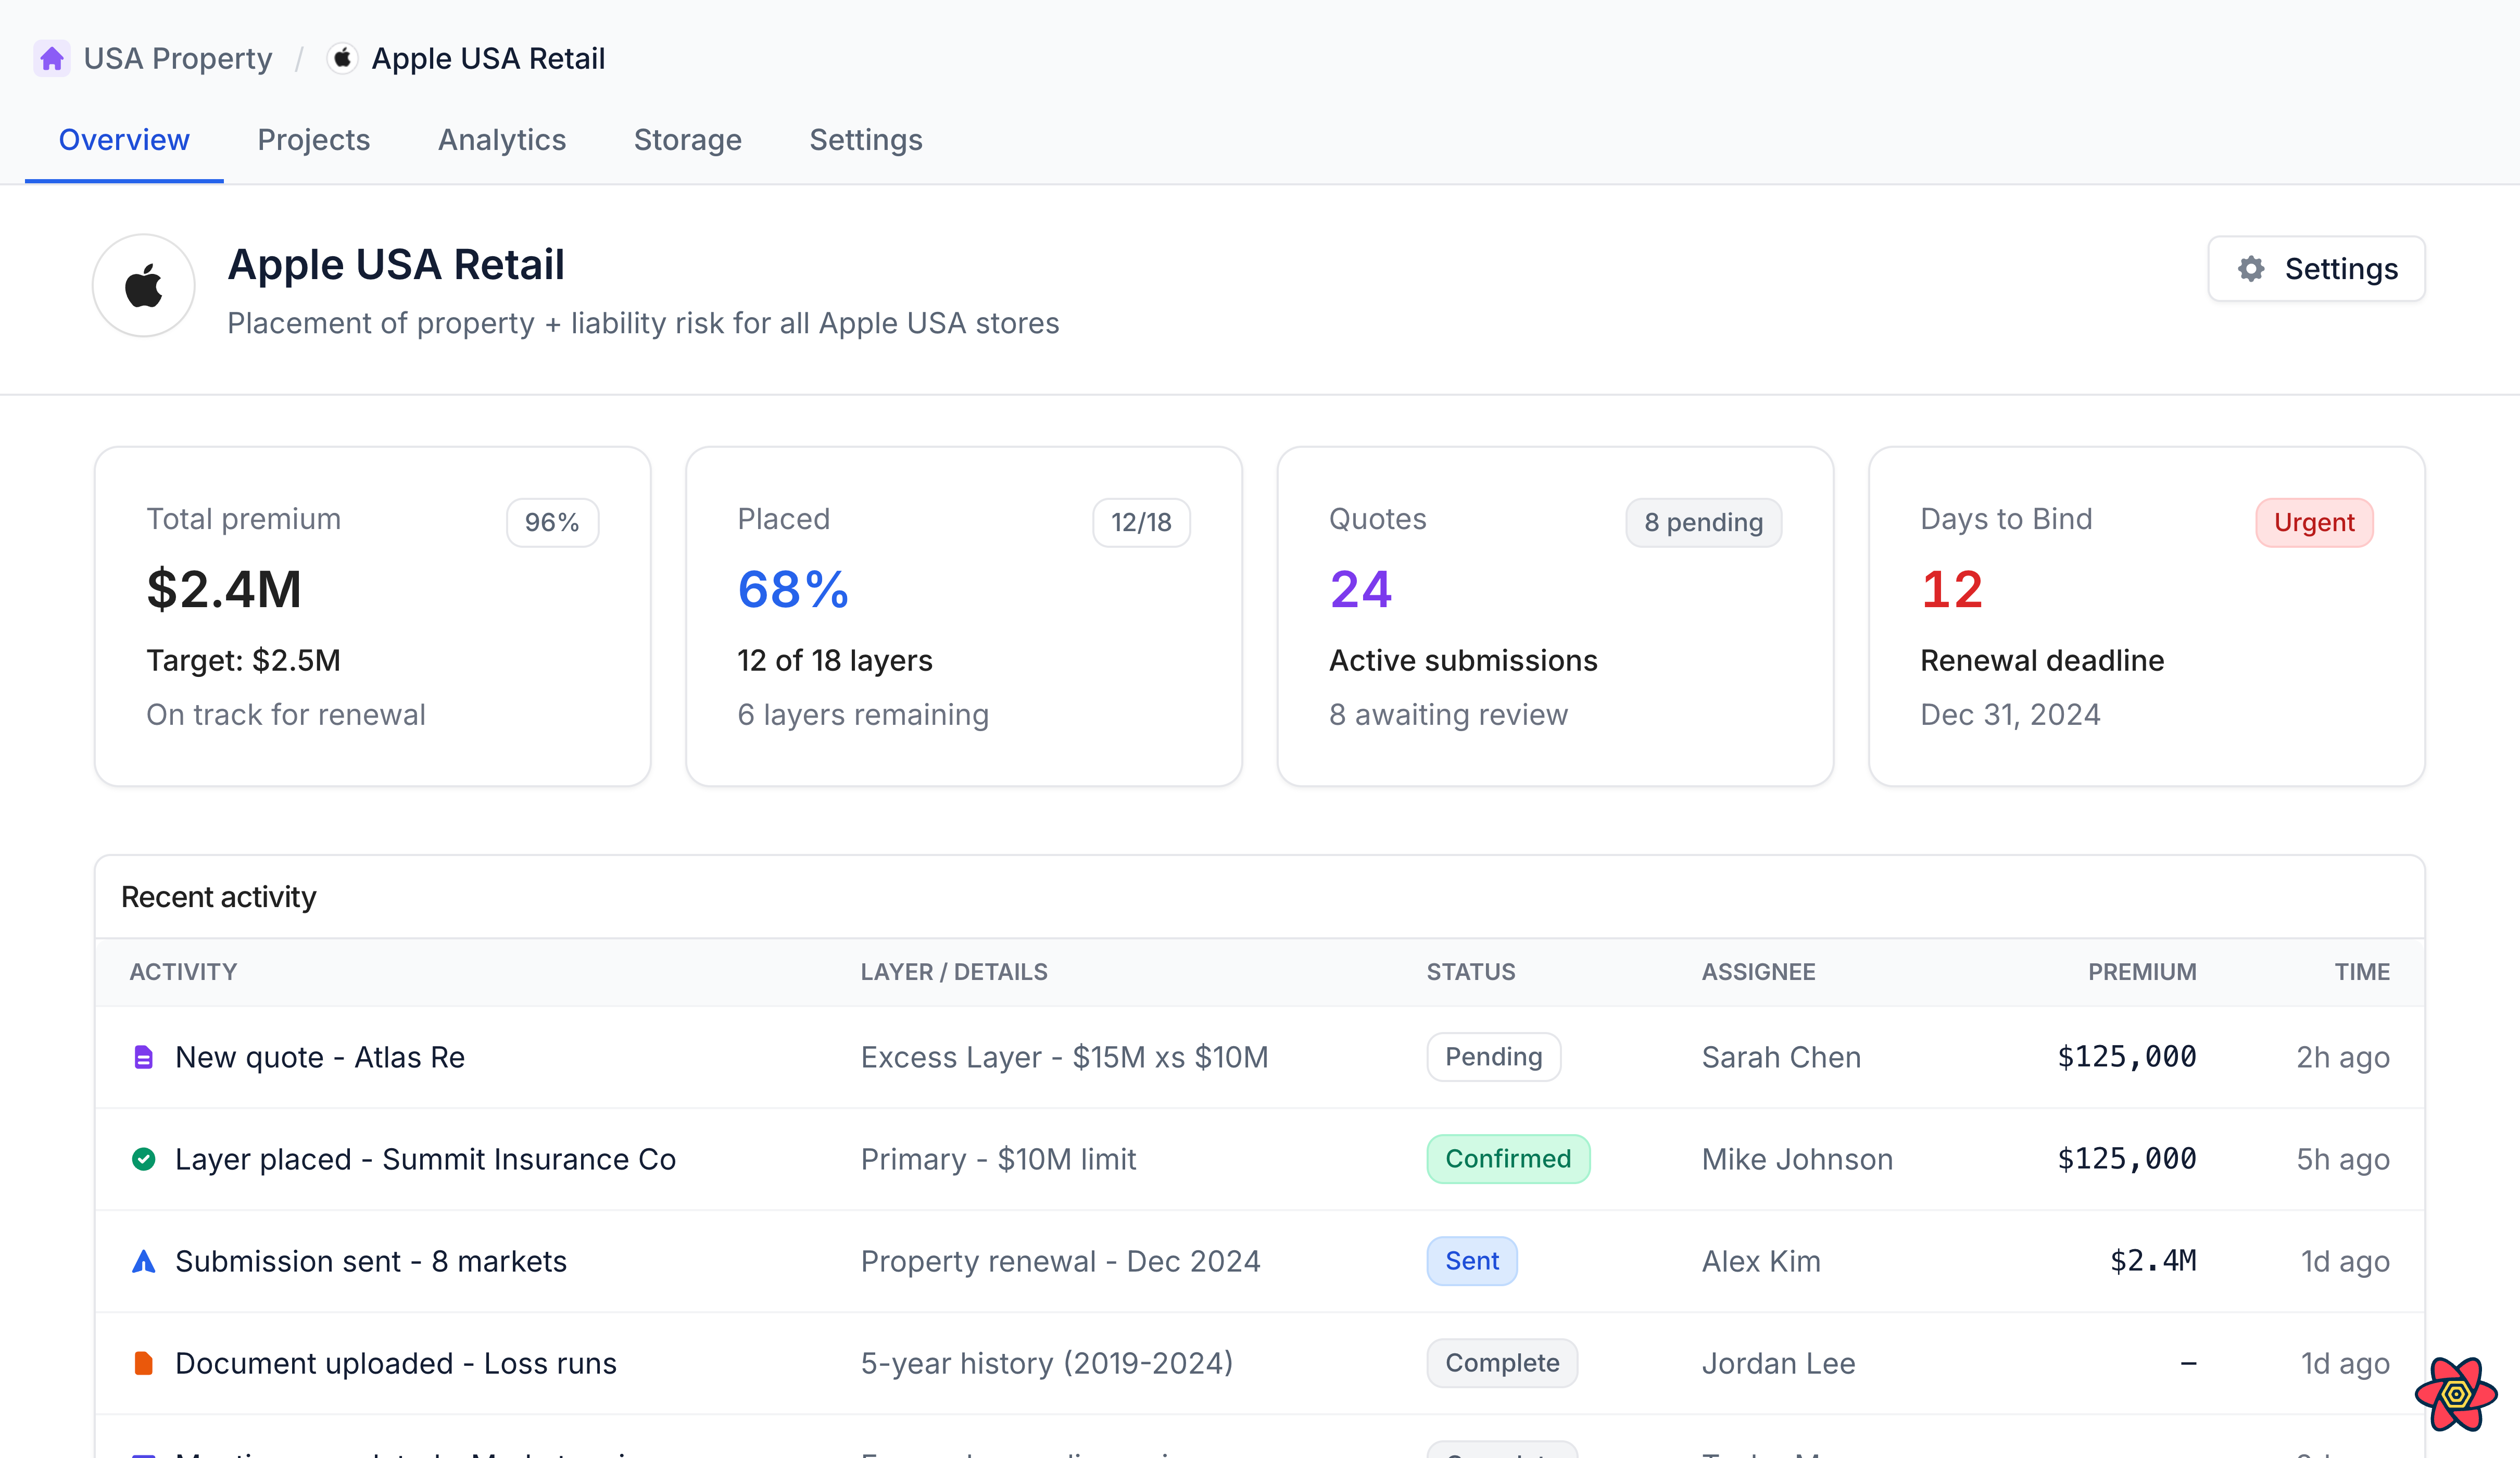Click the USA Property breadcrumb link
The image size is (2520, 1458).
click(x=177, y=59)
